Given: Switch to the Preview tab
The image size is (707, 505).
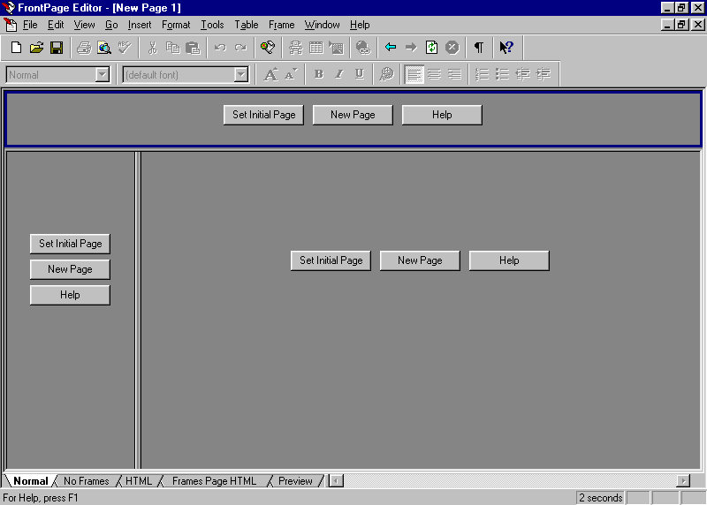Looking at the screenshot, I should tap(295, 481).
